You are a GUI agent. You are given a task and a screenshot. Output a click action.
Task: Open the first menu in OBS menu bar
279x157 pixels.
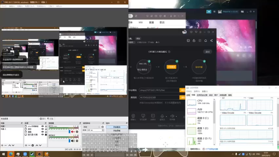point(4,6)
